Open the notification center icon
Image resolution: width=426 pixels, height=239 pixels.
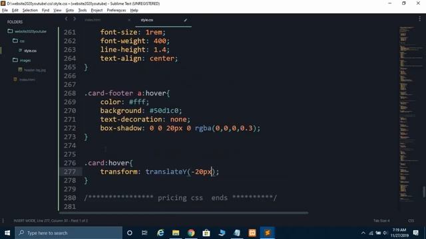click(x=415, y=233)
